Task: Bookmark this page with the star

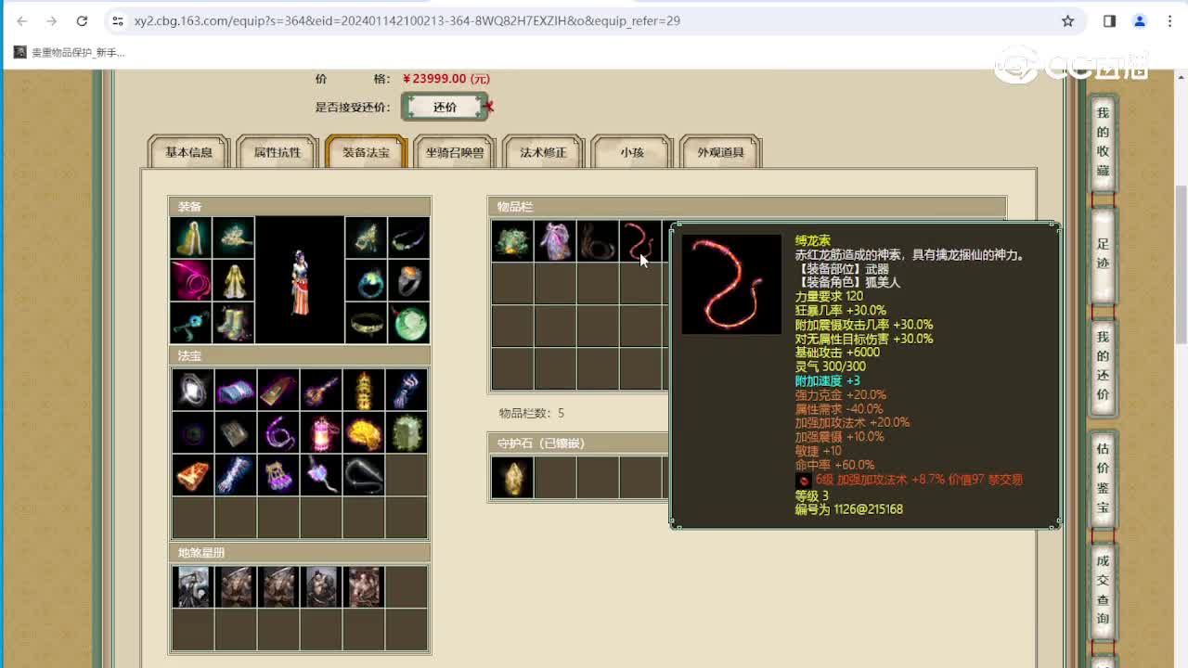Action: pyautogui.click(x=1067, y=20)
